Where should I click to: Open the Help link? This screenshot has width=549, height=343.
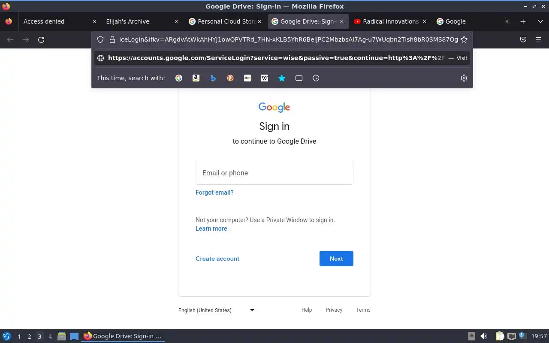tap(307, 310)
